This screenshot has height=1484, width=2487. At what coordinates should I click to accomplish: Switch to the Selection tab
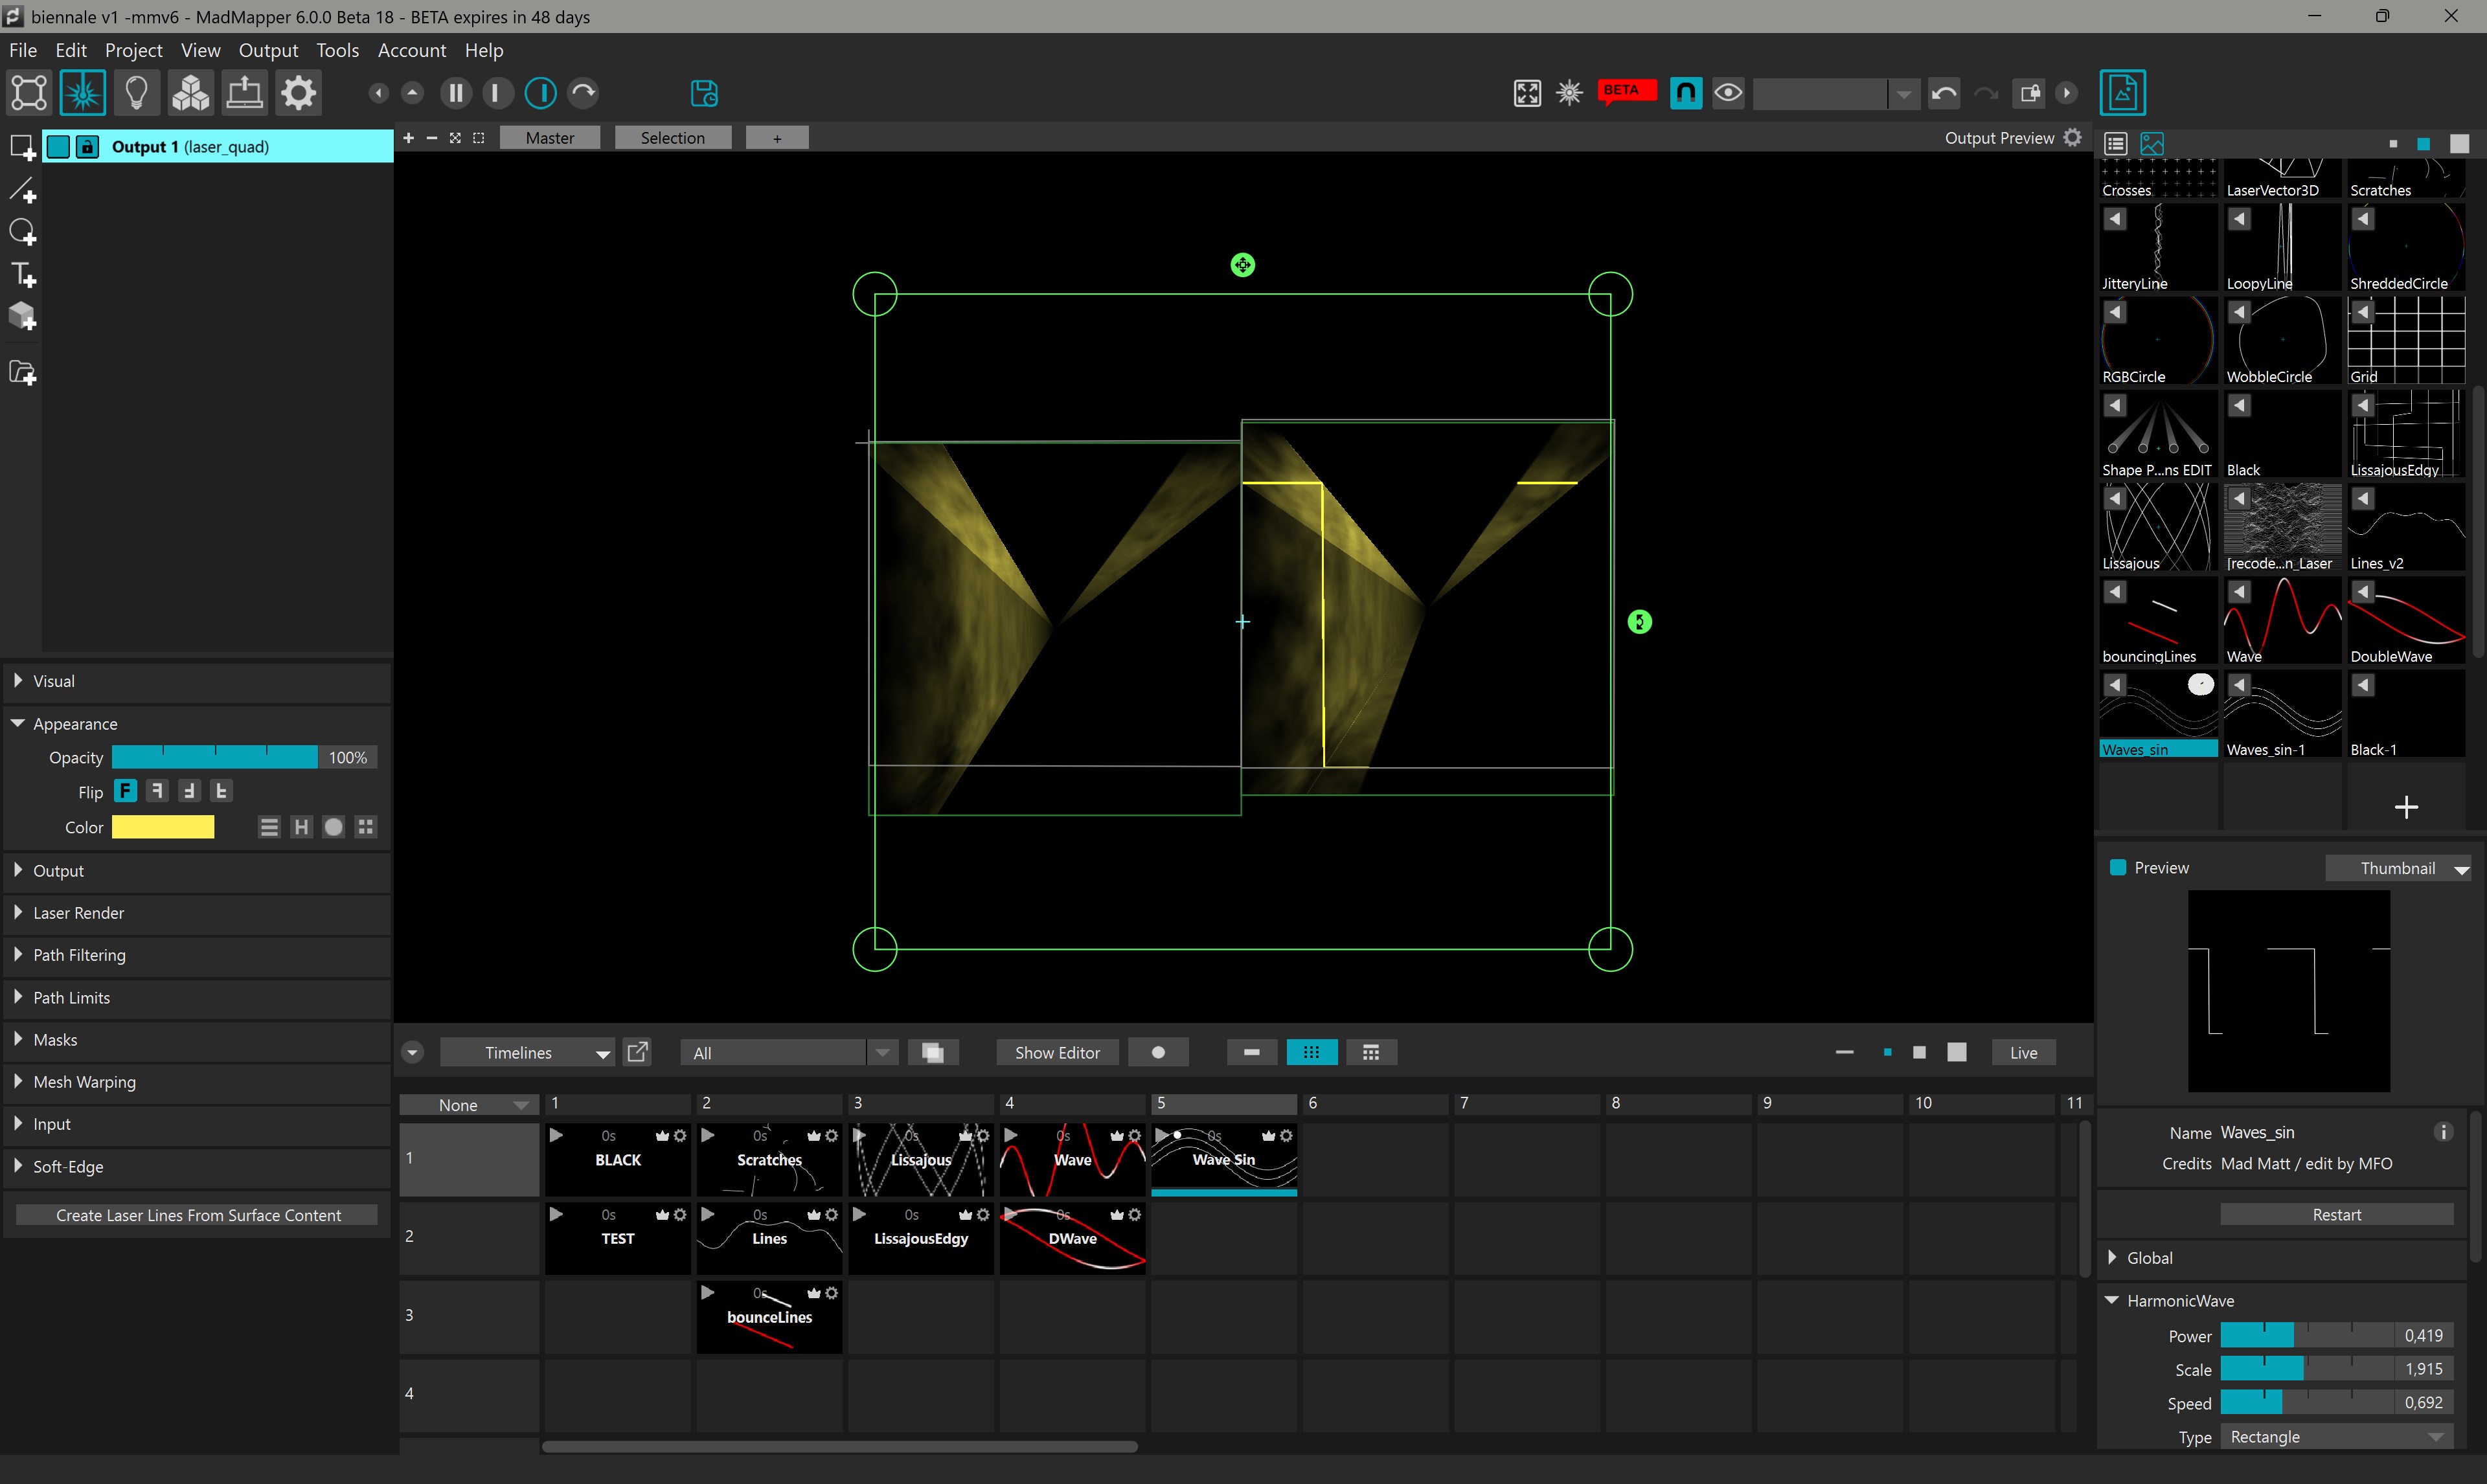[673, 137]
